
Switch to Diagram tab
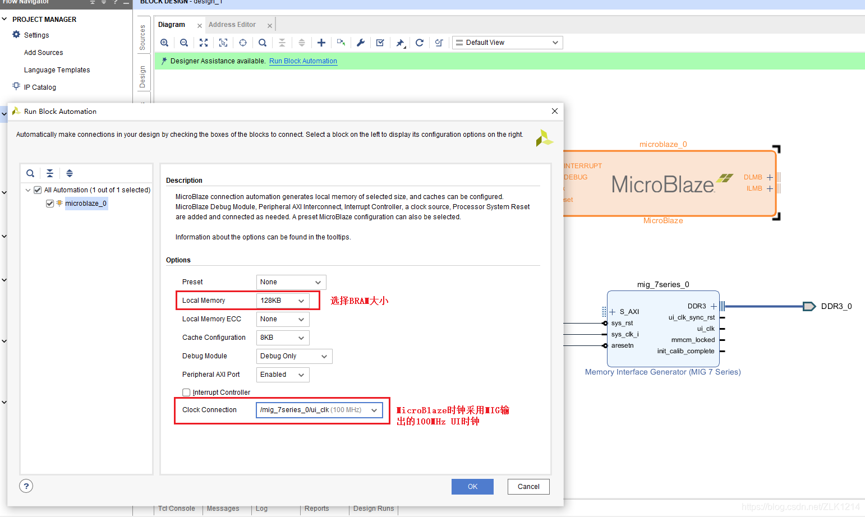172,25
